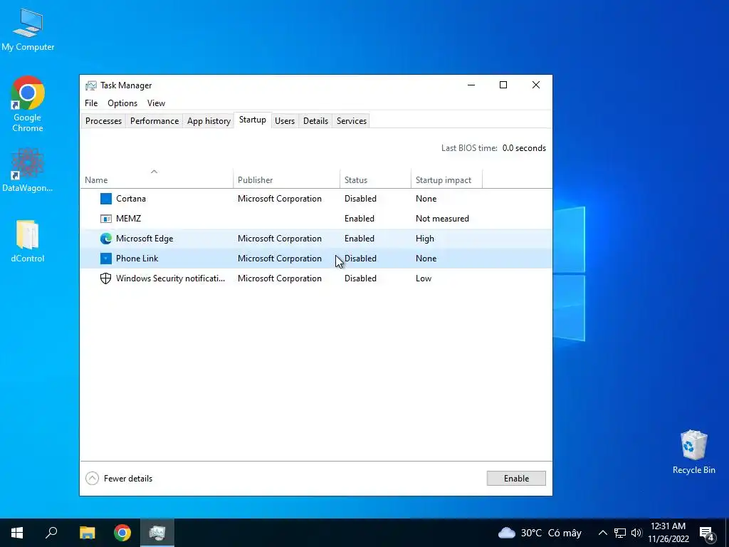Click the Phone Link app icon
This screenshot has width=729, height=547.
tap(106, 259)
